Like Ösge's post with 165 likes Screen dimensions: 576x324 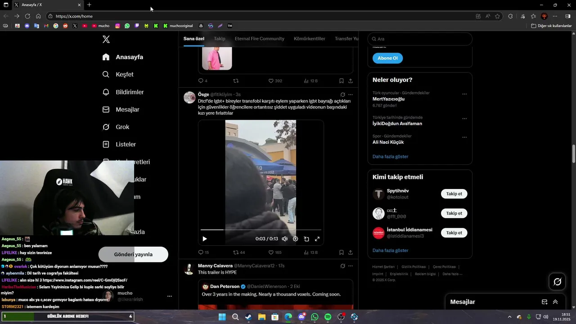(x=275, y=252)
